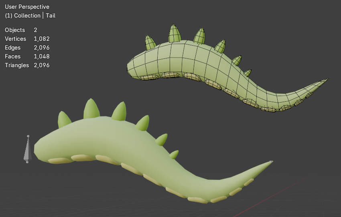Click the 'User Perspective' view label

click(27, 7)
